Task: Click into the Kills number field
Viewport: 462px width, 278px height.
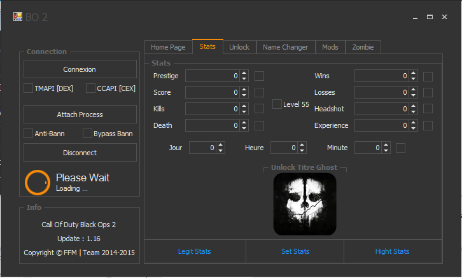Action: point(213,109)
